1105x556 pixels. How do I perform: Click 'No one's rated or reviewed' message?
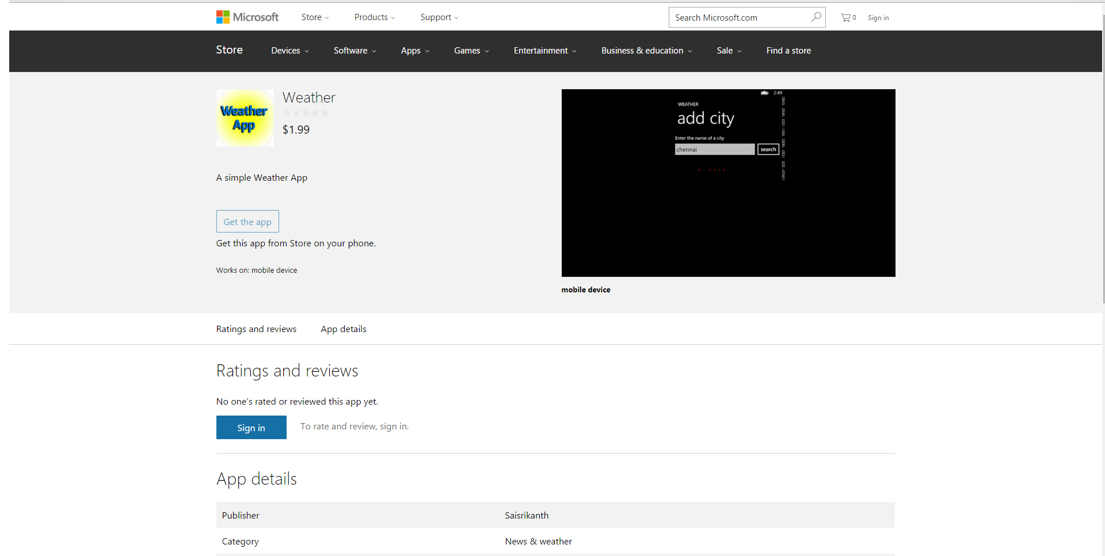297,402
